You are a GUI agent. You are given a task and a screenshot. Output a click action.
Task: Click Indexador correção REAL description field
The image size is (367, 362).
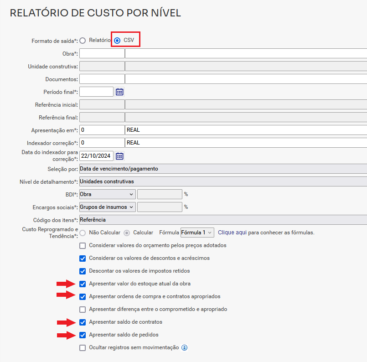(246, 143)
